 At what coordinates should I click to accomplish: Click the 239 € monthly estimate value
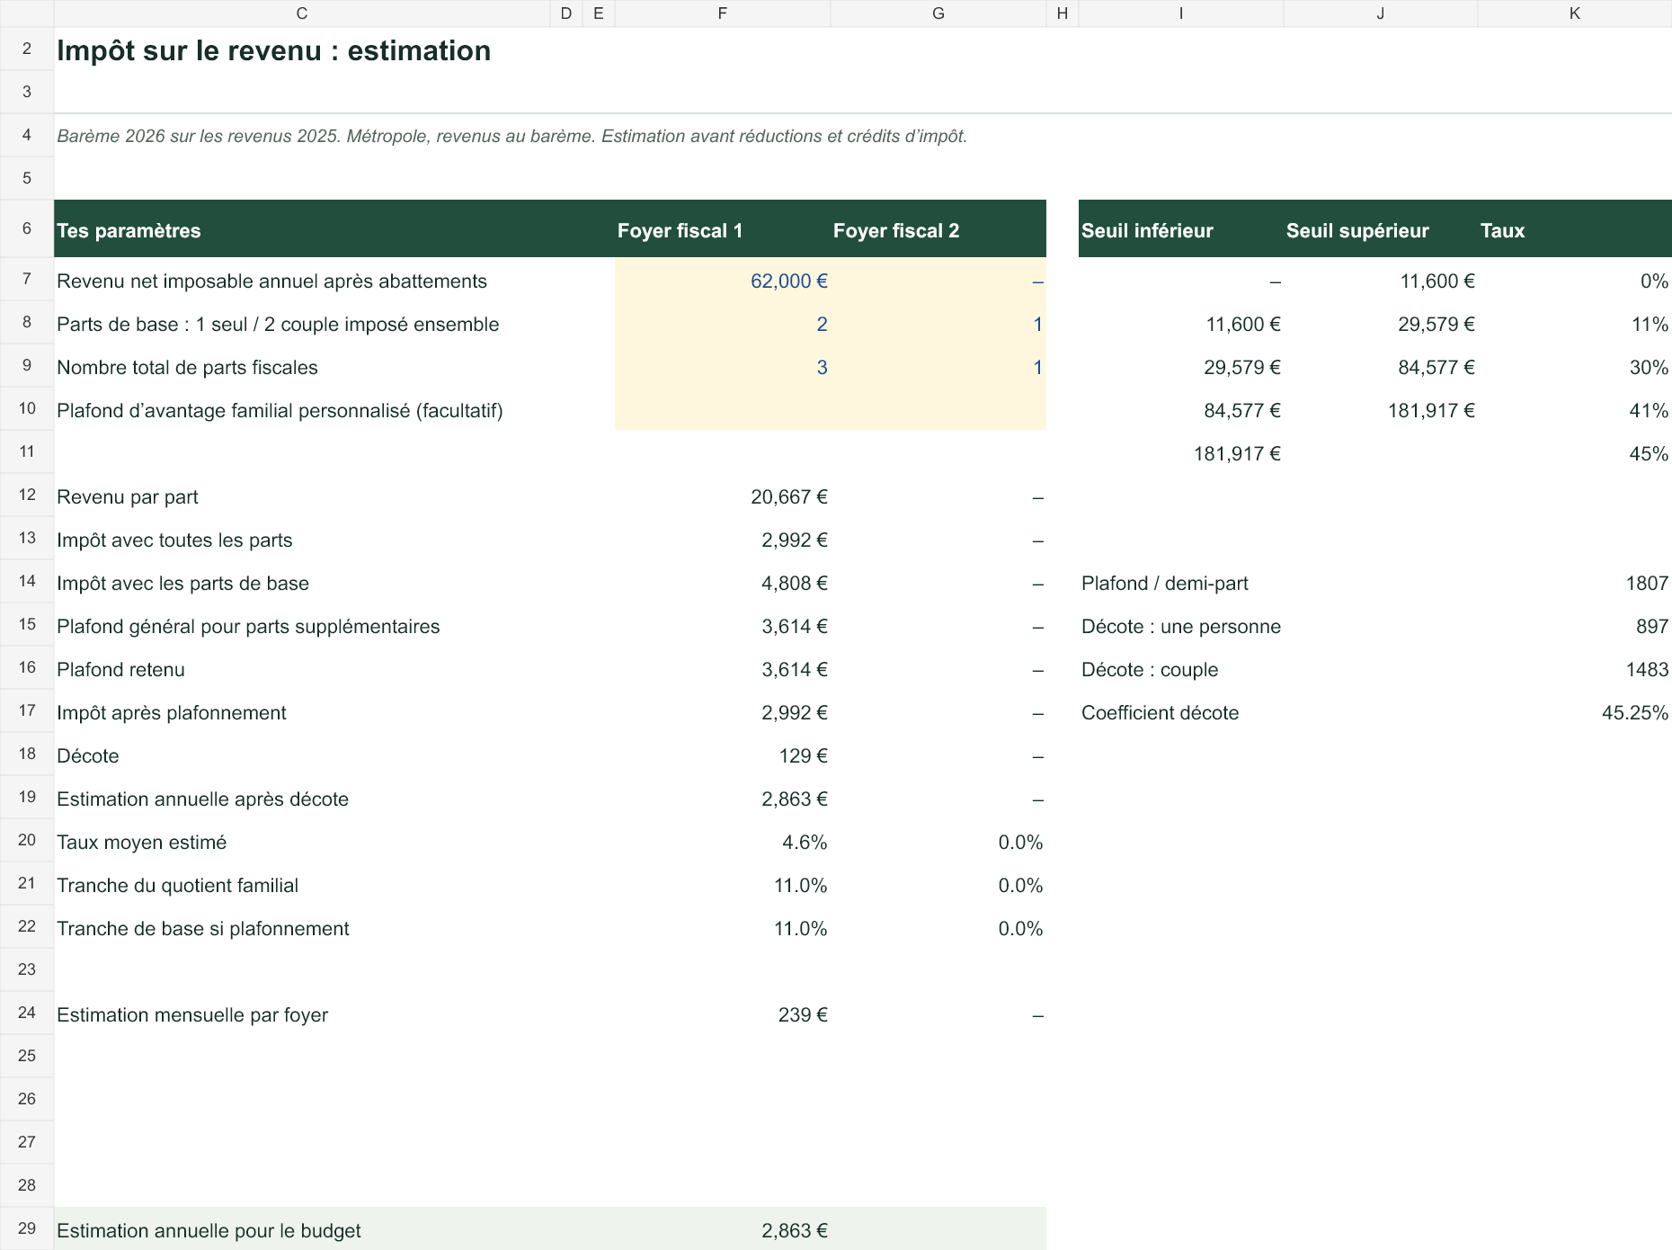[803, 1015]
